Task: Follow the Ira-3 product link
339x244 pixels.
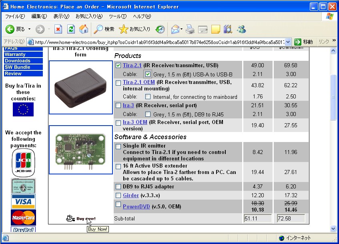Action: 128,105
